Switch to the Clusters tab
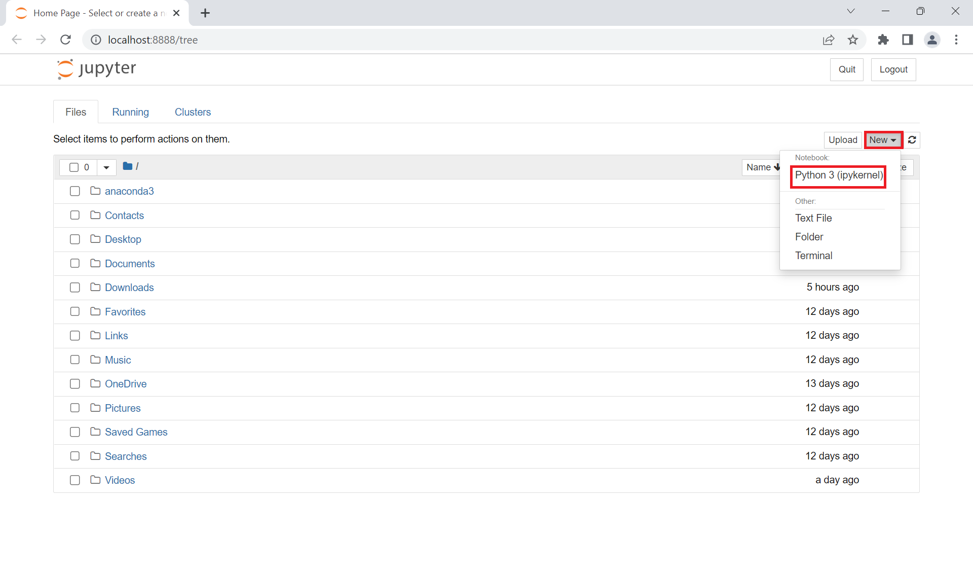973x572 pixels. pyautogui.click(x=193, y=111)
